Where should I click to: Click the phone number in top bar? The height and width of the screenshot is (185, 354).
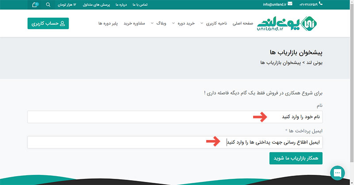pyautogui.click(x=308, y=4)
